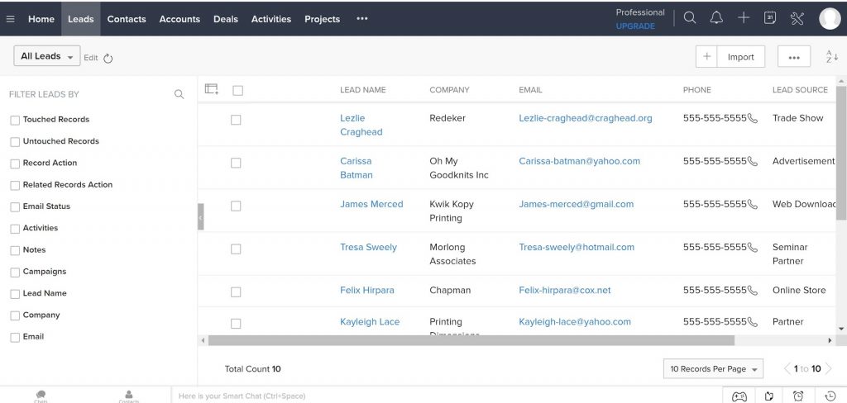The height and width of the screenshot is (403, 847).
Task: Switch to the Home tab
Action: (41, 19)
